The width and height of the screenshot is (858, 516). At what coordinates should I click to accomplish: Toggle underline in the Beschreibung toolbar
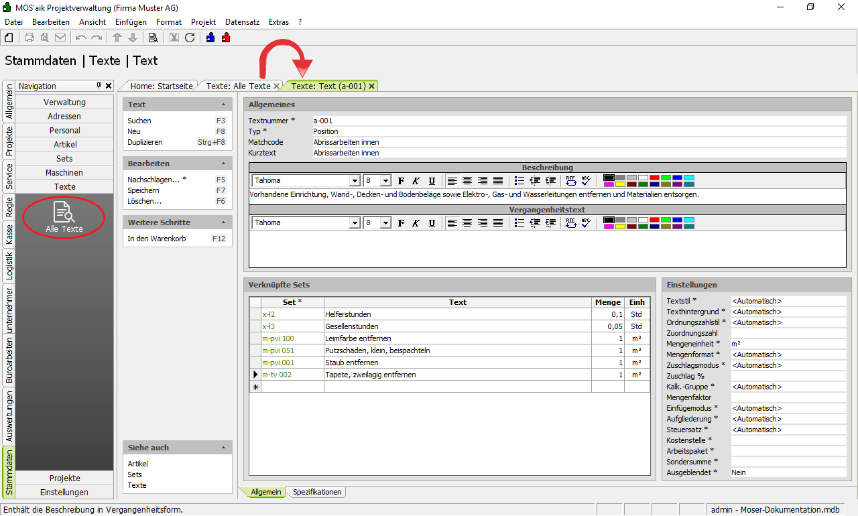[432, 180]
